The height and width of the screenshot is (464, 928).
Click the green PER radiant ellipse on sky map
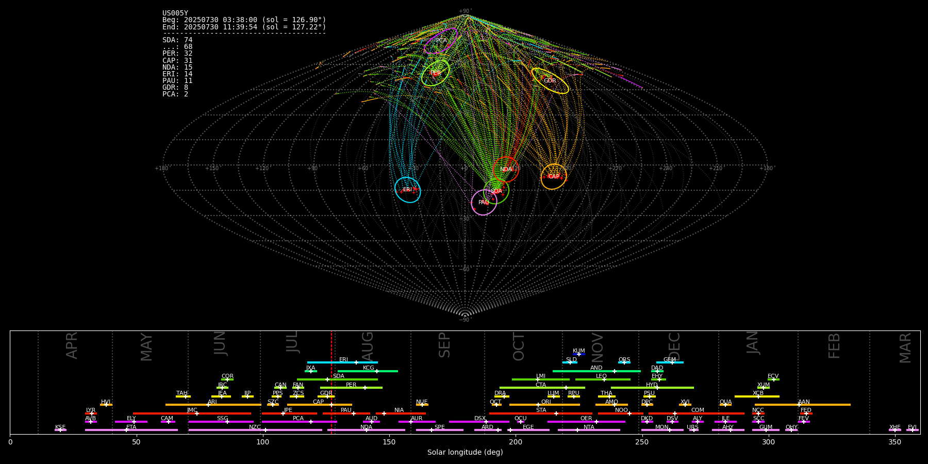pos(435,73)
